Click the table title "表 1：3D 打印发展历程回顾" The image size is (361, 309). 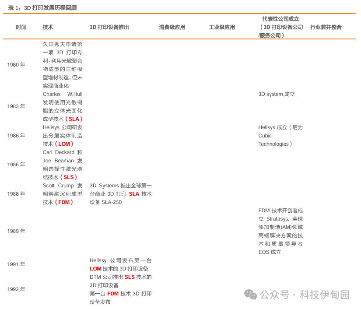coord(42,8)
